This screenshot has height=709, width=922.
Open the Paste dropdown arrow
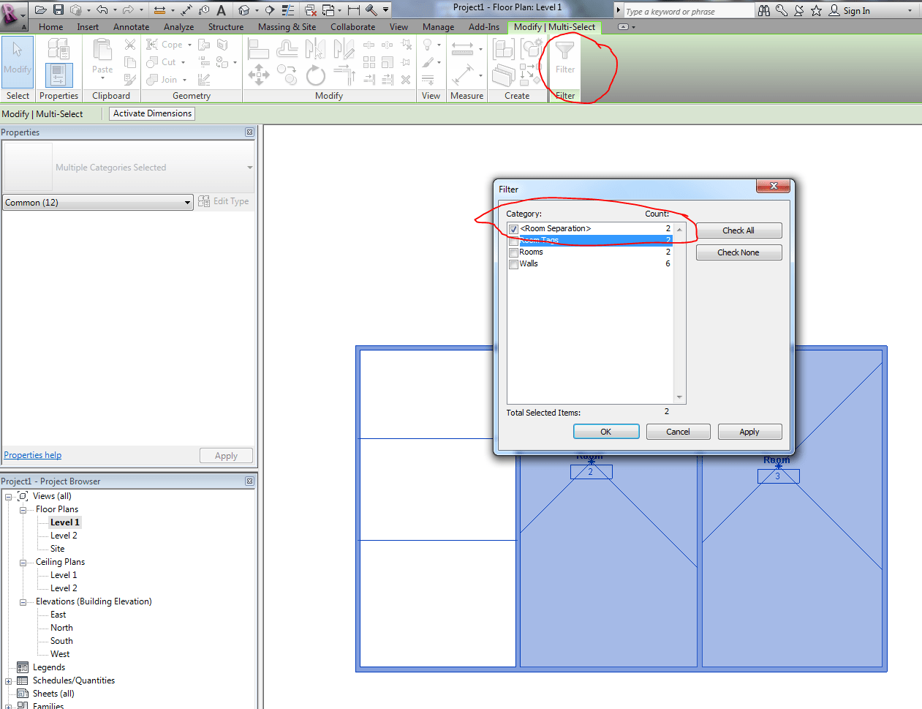click(x=102, y=78)
